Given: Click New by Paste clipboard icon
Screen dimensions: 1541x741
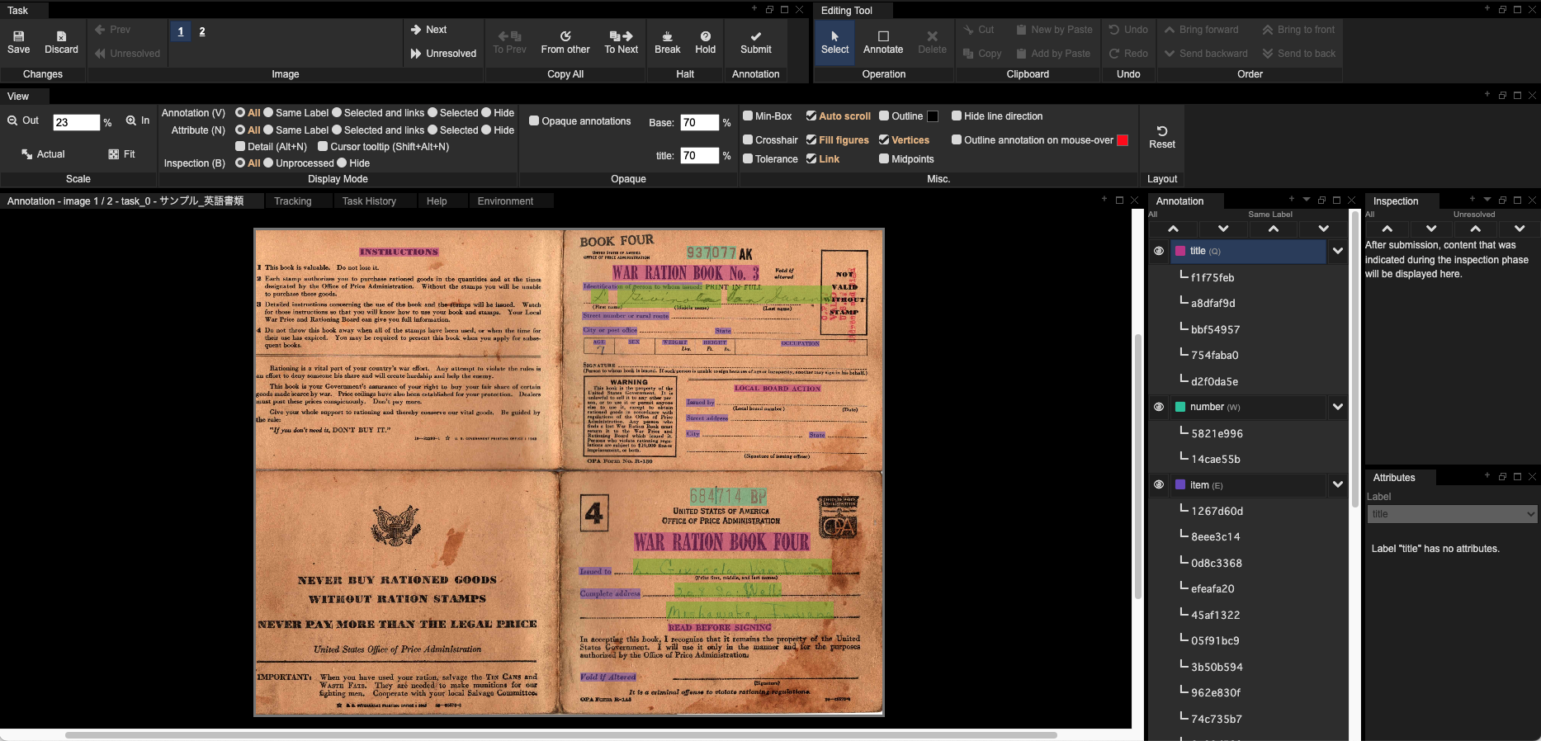Looking at the screenshot, I should coord(1022,30).
